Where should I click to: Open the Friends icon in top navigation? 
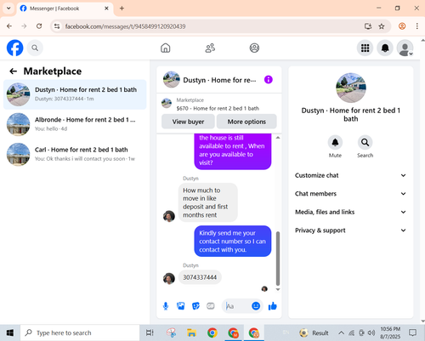click(210, 48)
